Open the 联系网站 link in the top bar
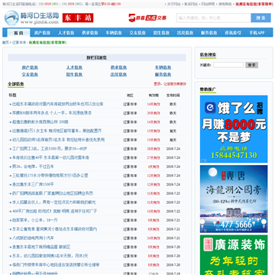 click(191, 4)
